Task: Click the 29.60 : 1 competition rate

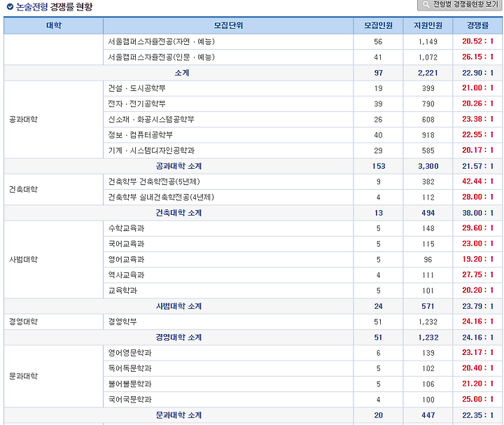Action: click(x=477, y=228)
